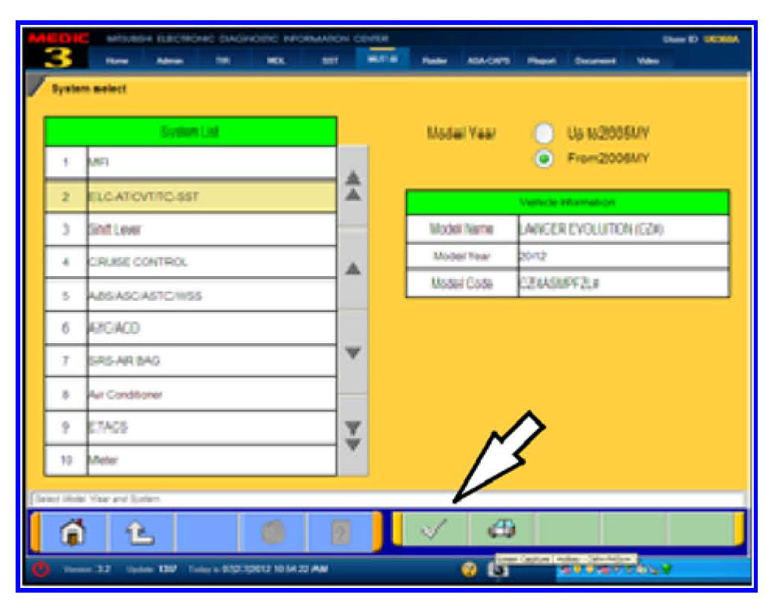The image size is (771, 609).
Task: Click the car vehicle icon button
Action: (500, 531)
